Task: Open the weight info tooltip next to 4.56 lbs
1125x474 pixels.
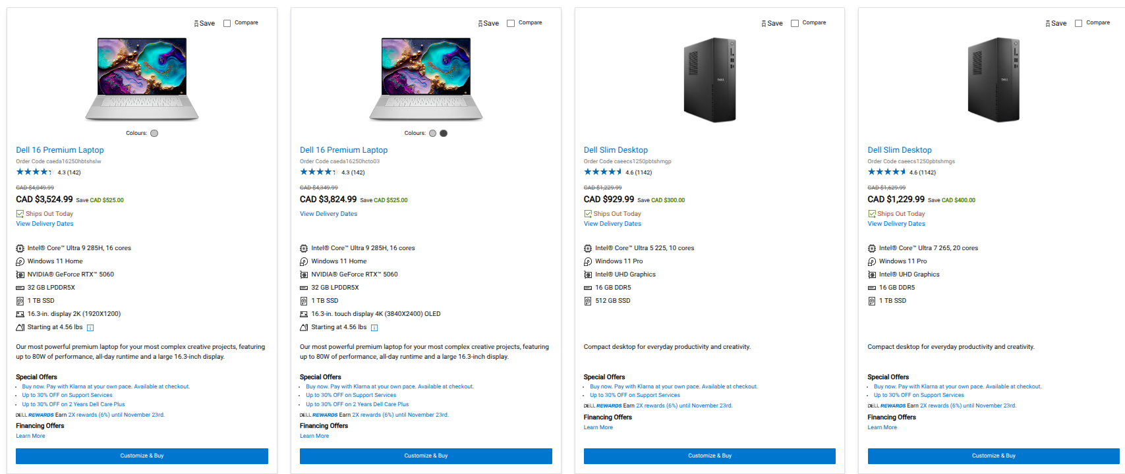Action: (89, 327)
